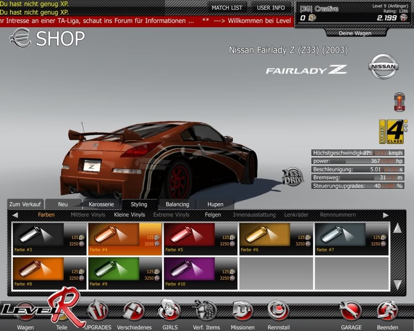
Task: Start a Test Drive of the car
Action: pyautogui.click(x=293, y=177)
